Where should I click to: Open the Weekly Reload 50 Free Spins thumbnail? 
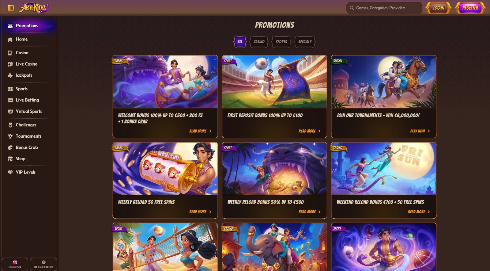point(165,169)
